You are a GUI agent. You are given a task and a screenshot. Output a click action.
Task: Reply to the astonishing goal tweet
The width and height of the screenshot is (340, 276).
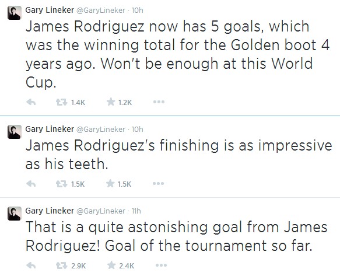coord(31,265)
